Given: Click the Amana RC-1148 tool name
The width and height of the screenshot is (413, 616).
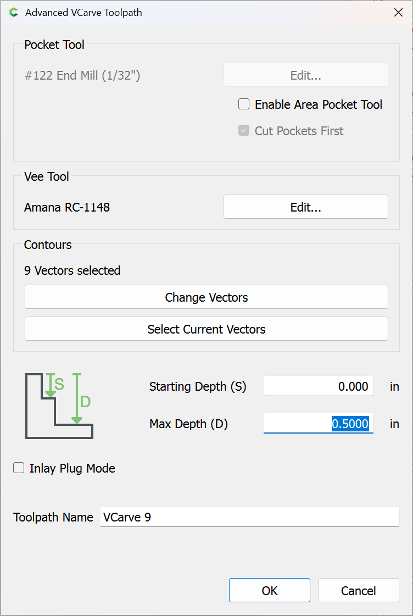Looking at the screenshot, I should 67,207.
